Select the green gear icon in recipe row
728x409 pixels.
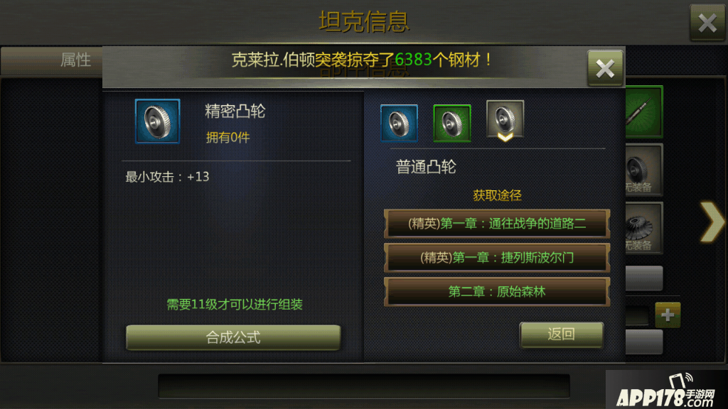[451, 123]
